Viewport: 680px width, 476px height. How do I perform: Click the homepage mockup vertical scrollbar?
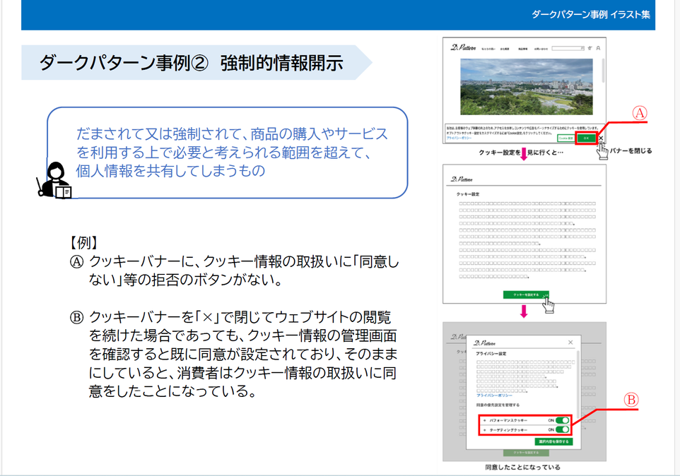(603, 71)
